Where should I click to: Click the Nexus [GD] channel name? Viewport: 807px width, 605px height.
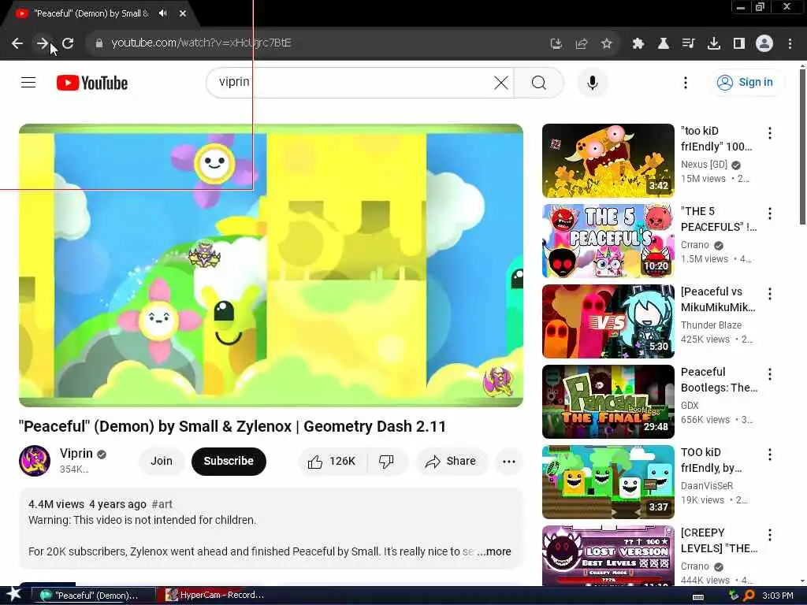click(704, 165)
